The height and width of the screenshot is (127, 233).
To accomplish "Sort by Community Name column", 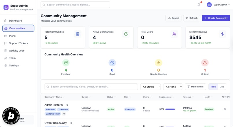I will (x=54, y=97).
